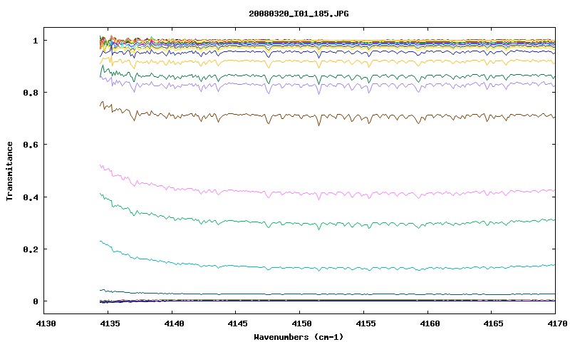Click the 4140 x-axis tick label
The height and width of the screenshot is (342, 570).
tap(174, 323)
